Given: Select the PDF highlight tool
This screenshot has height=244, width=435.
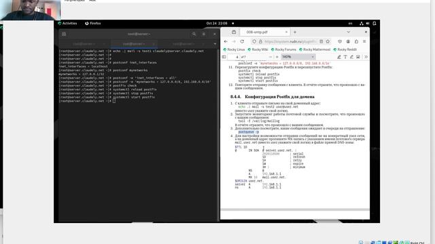Looking at the screenshot, I should [338, 57].
